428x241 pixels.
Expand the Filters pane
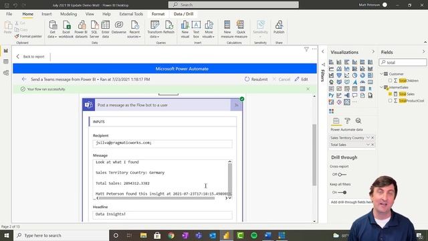(x=323, y=52)
